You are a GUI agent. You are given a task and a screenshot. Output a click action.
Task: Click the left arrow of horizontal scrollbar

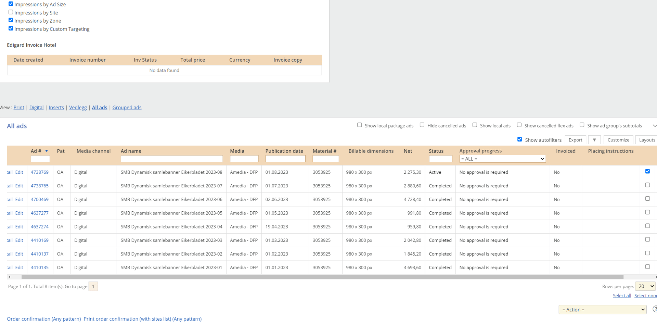[x=10, y=277]
